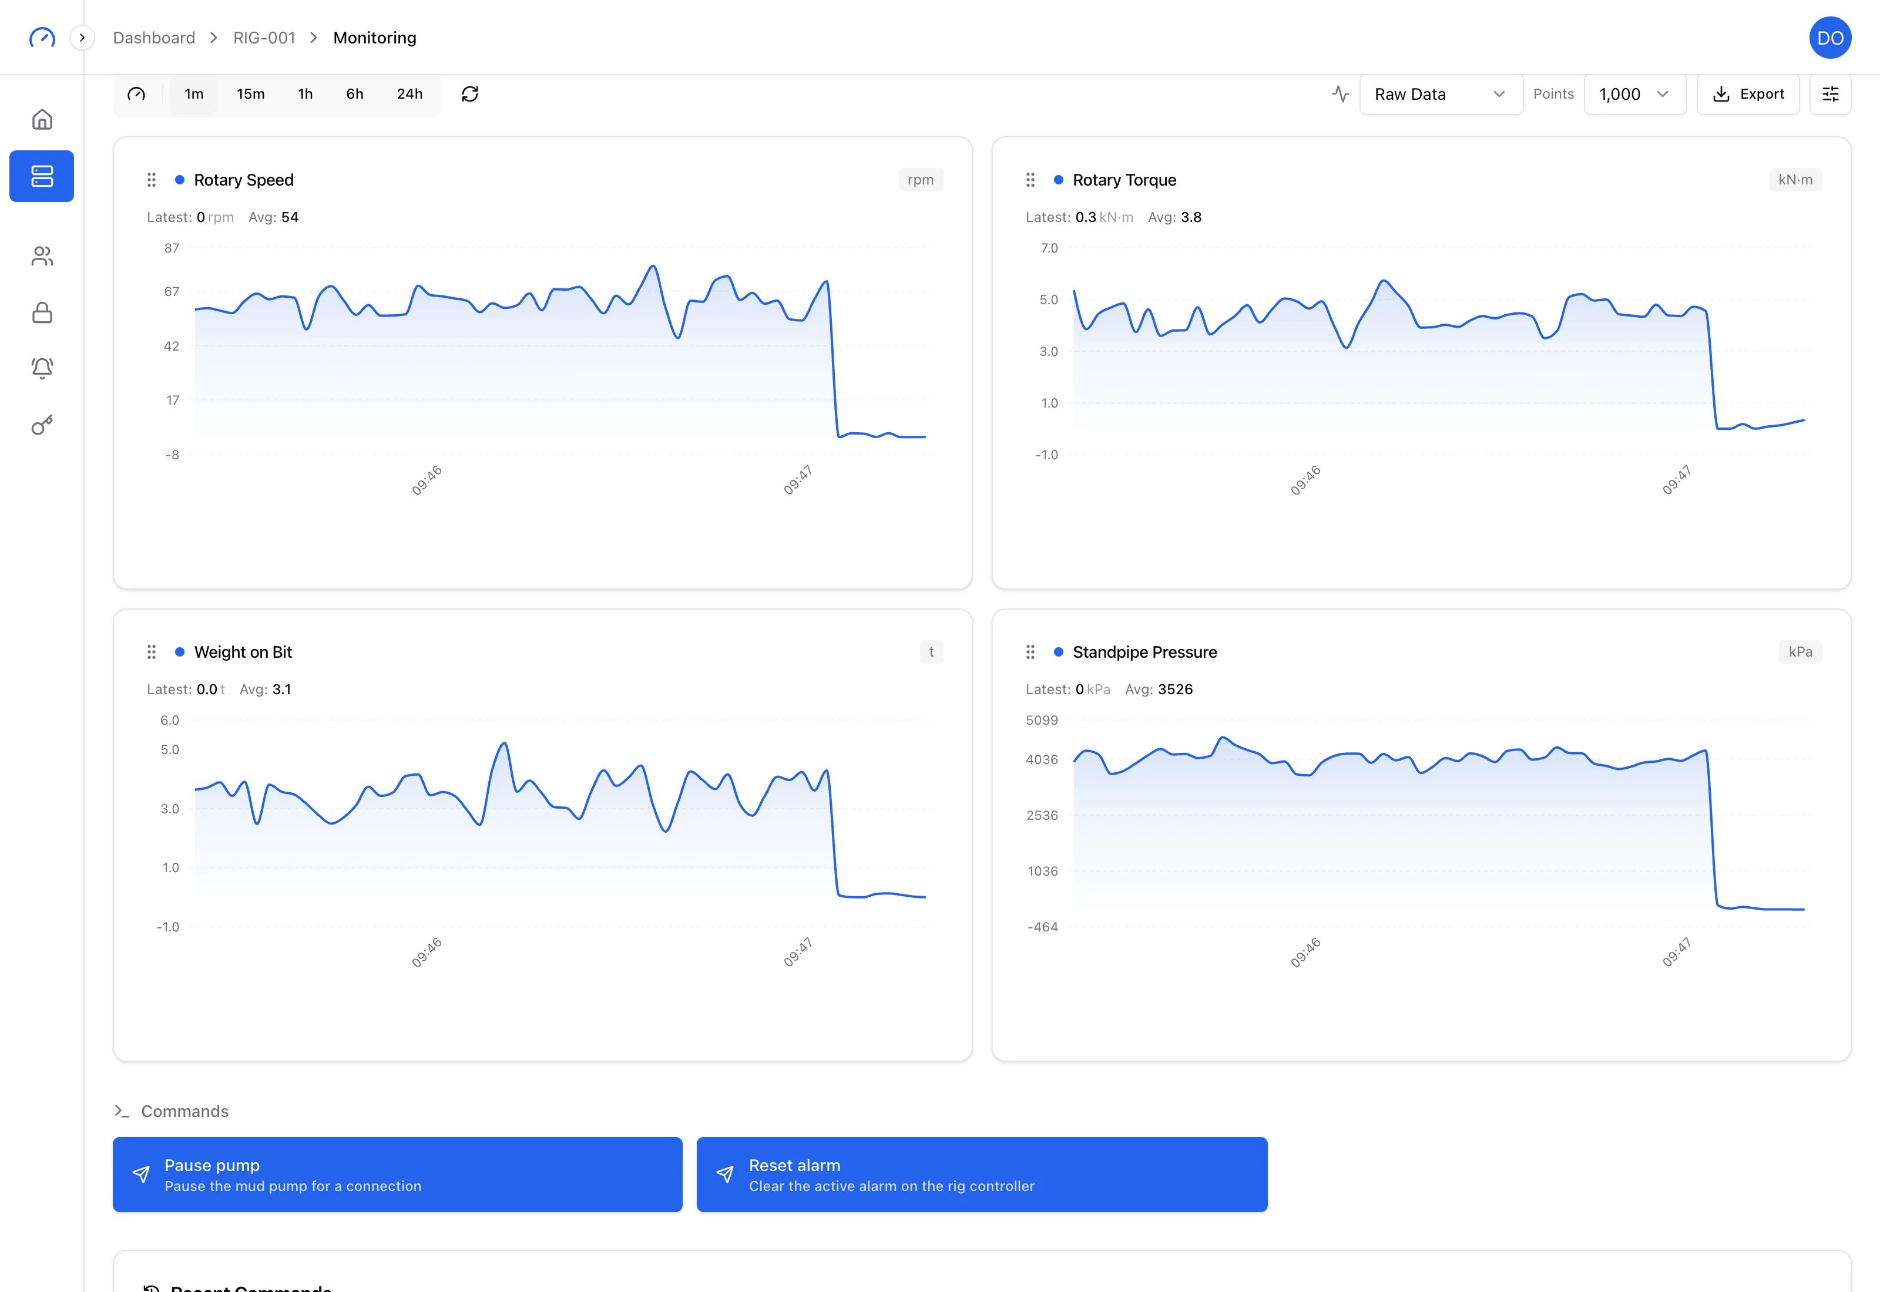This screenshot has height=1292, width=1880.
Task: Open the lock (security) sidebar icon
Action: tap(42, 312)
